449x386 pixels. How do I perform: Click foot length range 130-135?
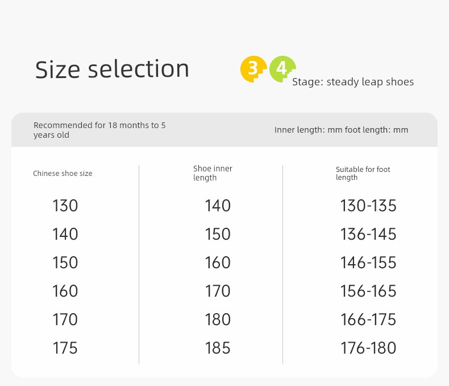[x=368, y=206]
